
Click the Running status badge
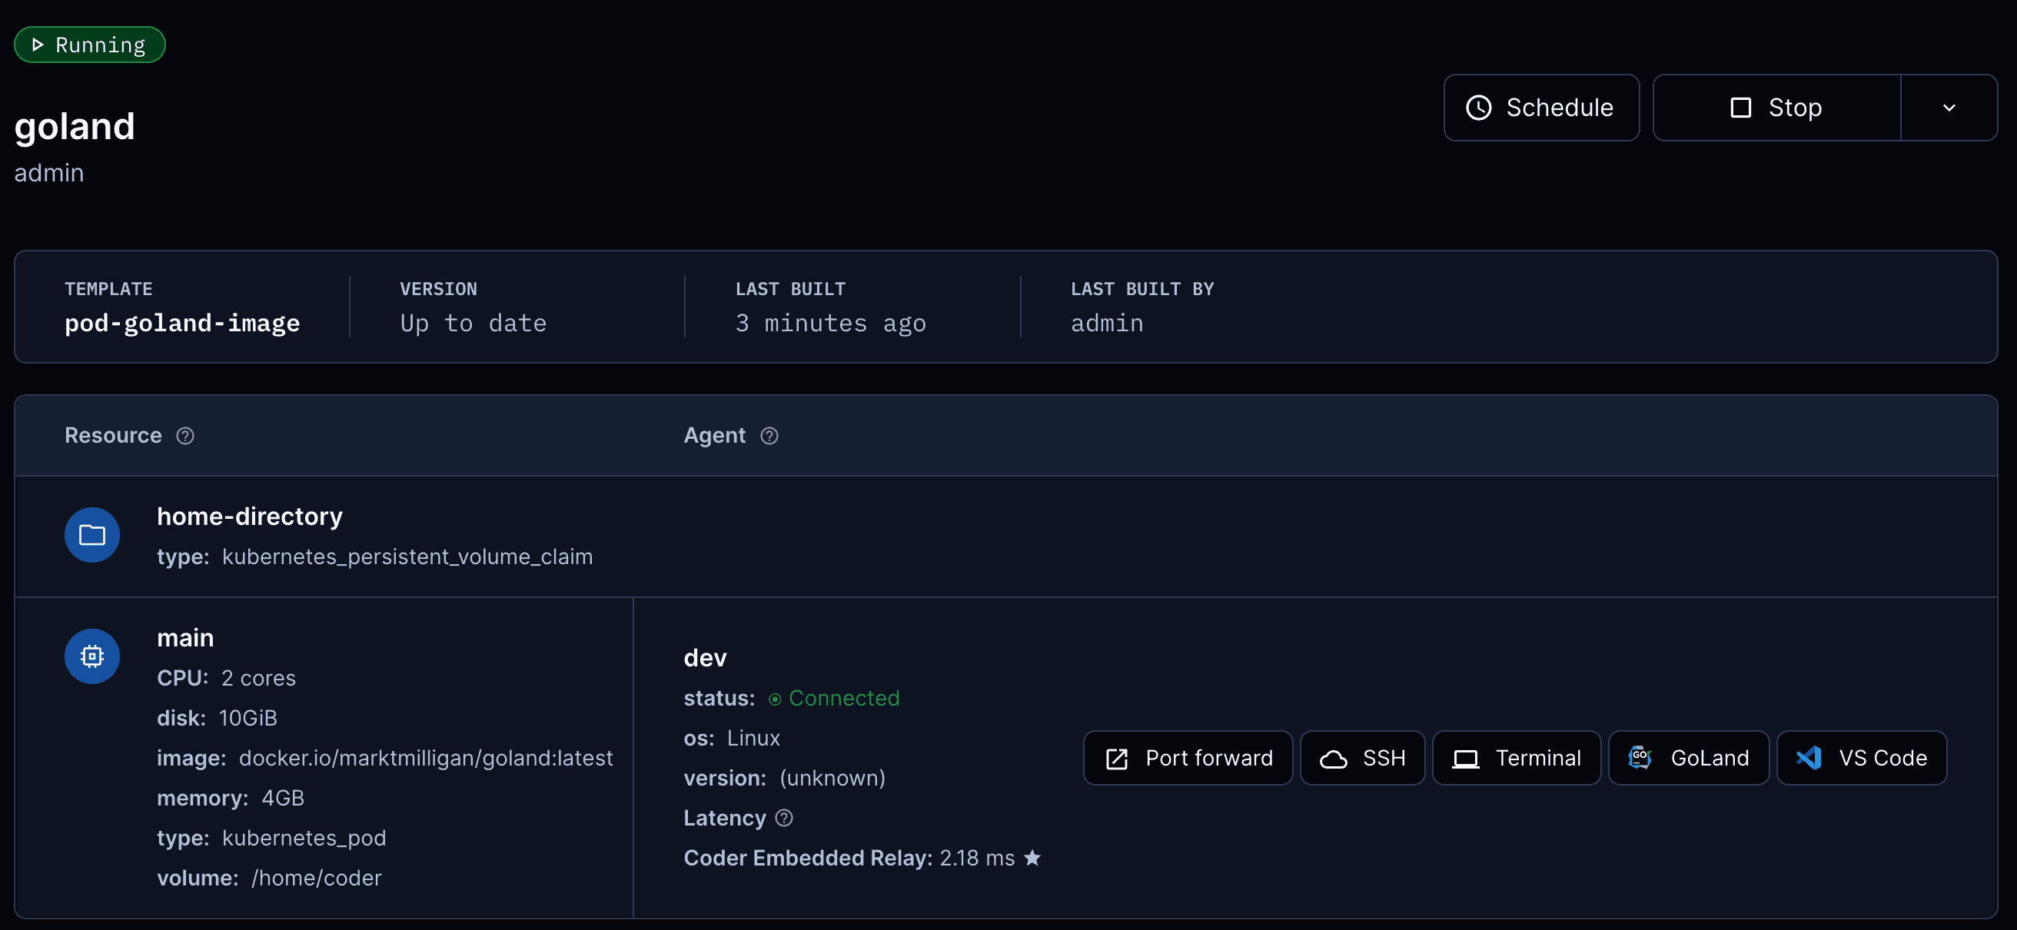coord(89,45)
